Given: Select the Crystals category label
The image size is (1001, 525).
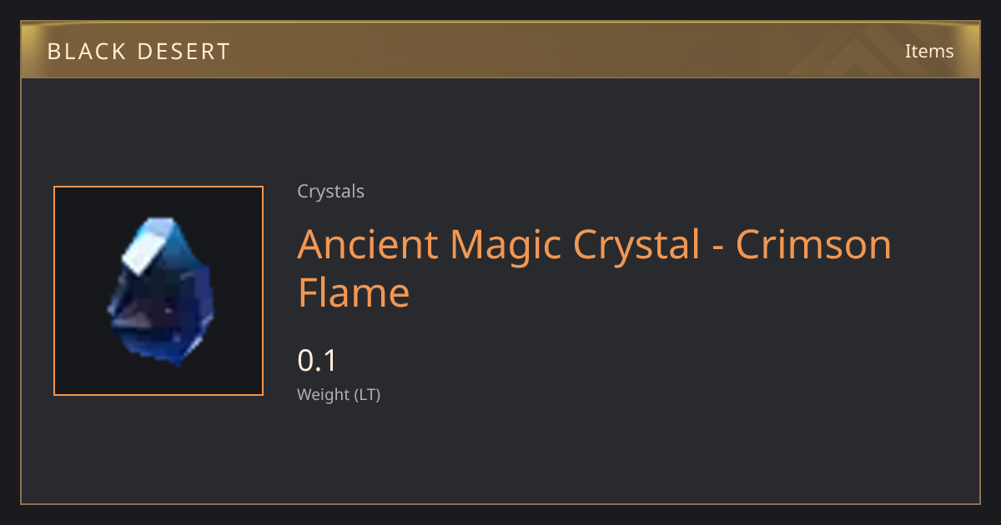Looking at the screenshot, I should pos(330,192).
